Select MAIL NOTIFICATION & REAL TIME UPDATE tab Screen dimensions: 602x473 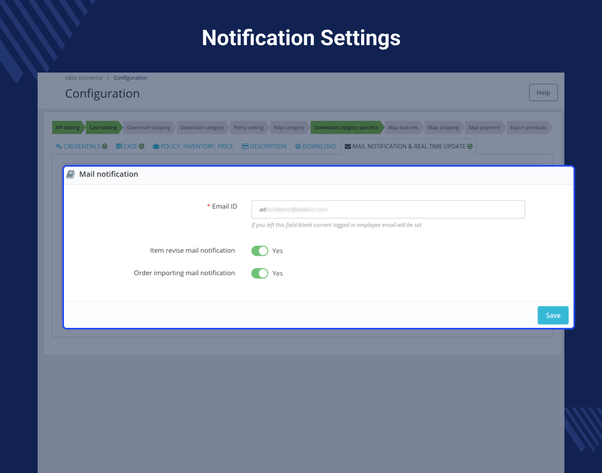point(408,146)
